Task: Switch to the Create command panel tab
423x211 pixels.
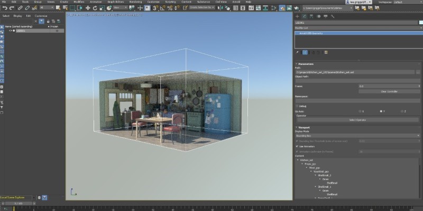Action: coord(297,16)
